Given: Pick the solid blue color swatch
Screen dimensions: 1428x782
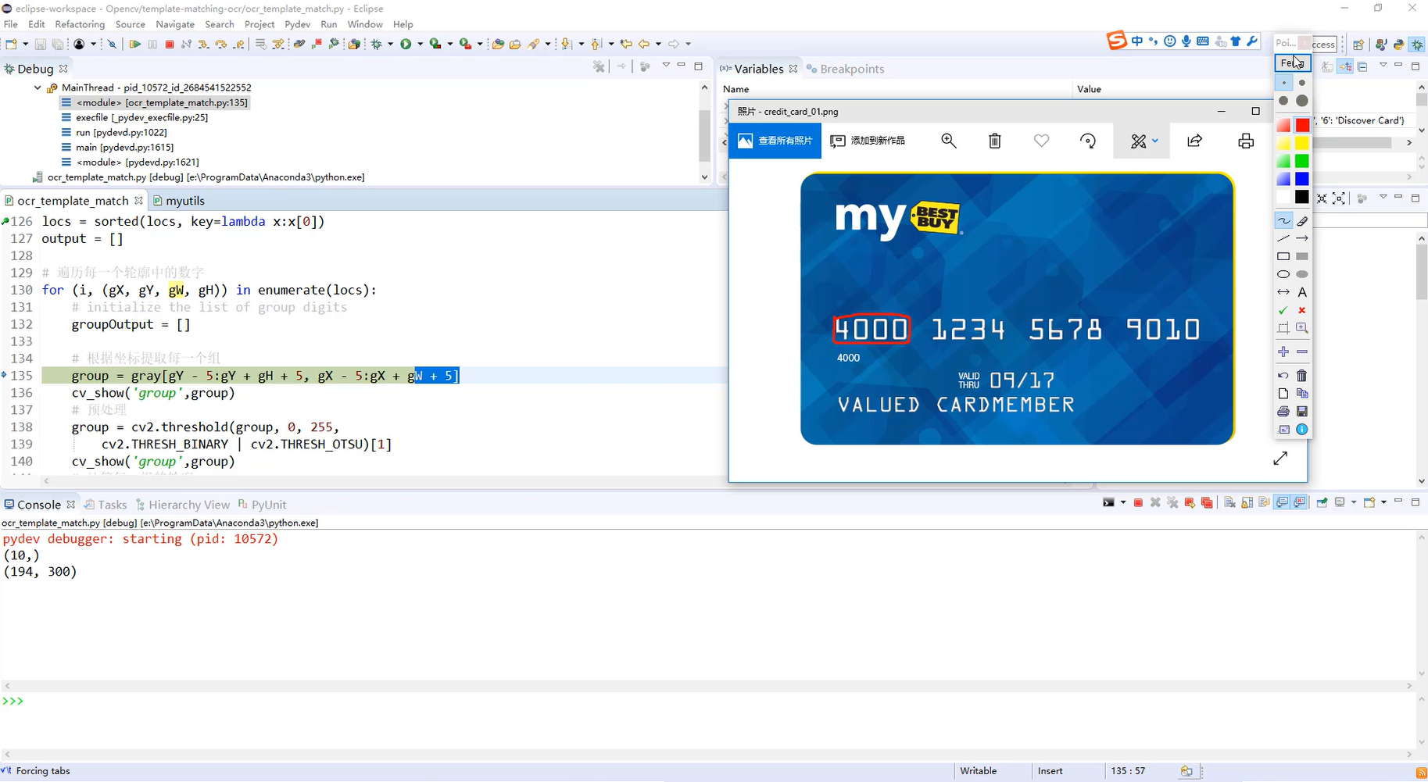Looking at the screenshot, I should (x=1302, y=179).
